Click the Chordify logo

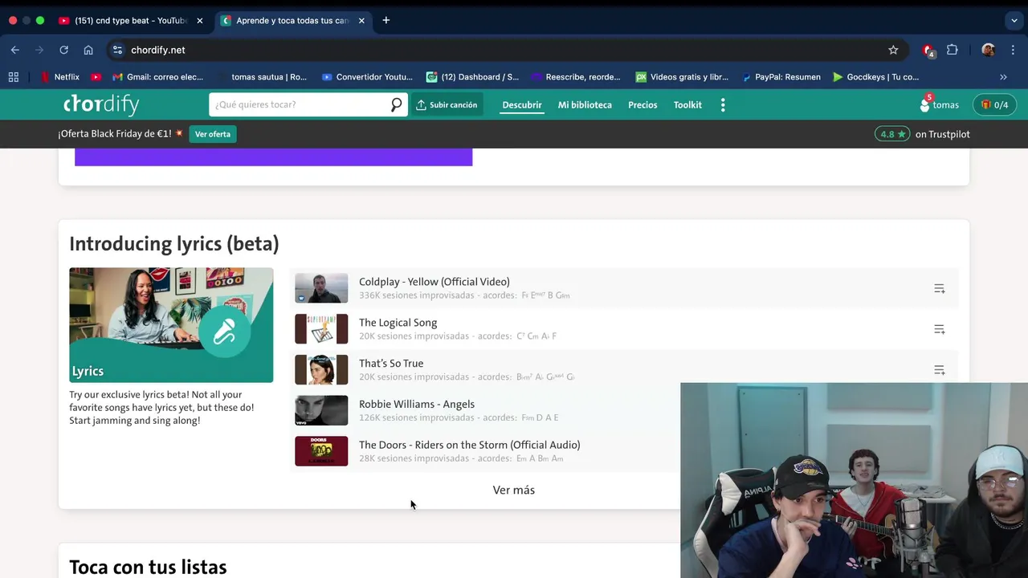(101, 104)
